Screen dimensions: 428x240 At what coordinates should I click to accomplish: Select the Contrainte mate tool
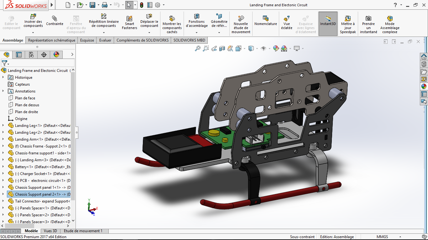pyautogui.click(x=55, y=21)
